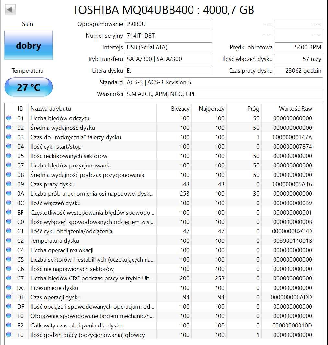
Task: Click the 27 °C temperature indicator
Action: click(x=29, y=87)
